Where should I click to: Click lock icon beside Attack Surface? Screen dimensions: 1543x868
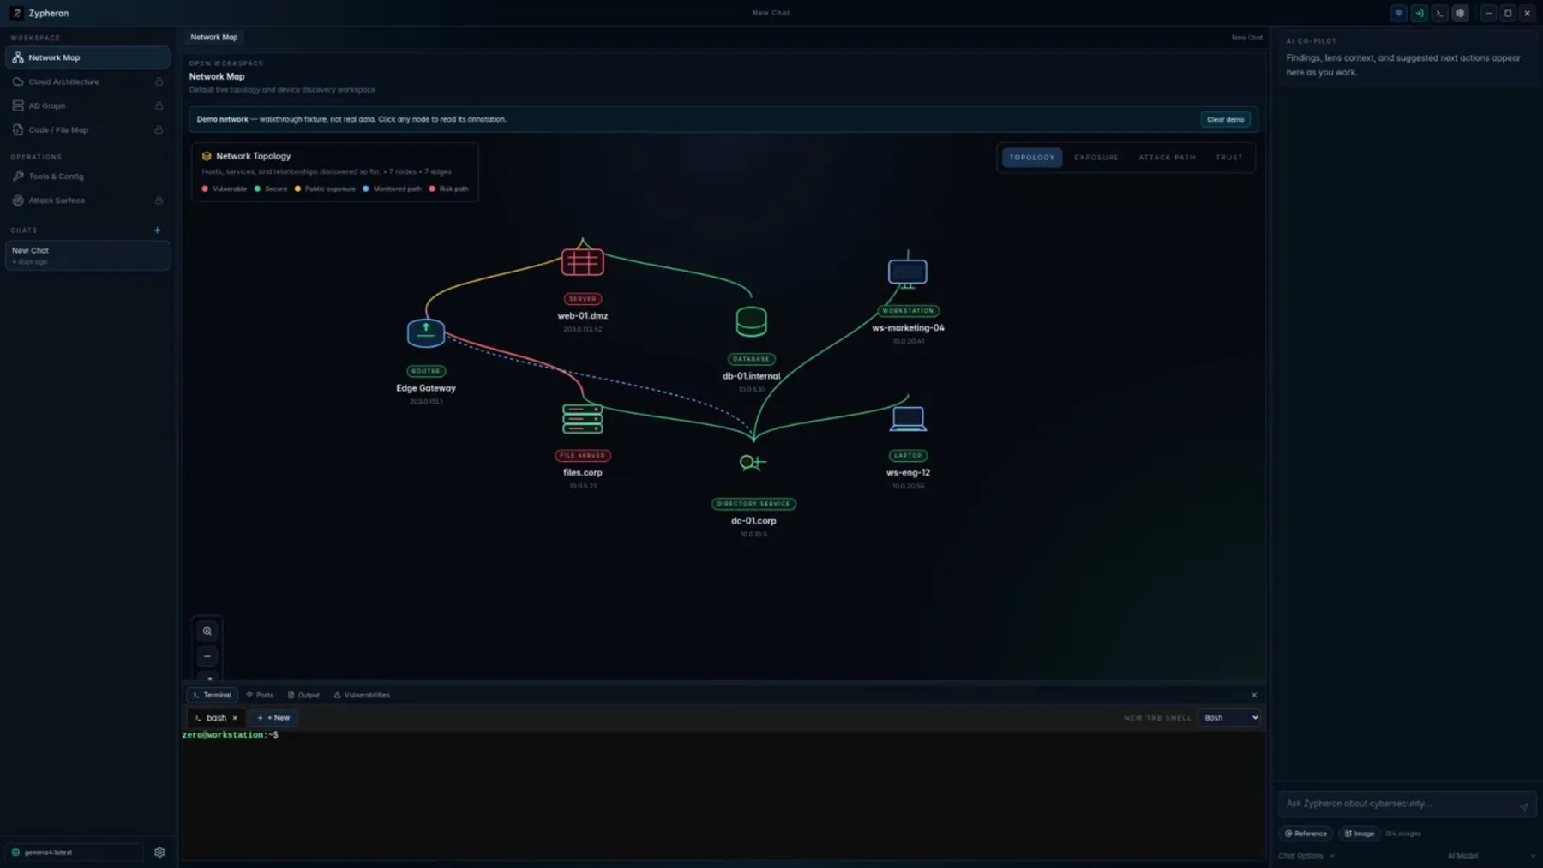[159, 201]
